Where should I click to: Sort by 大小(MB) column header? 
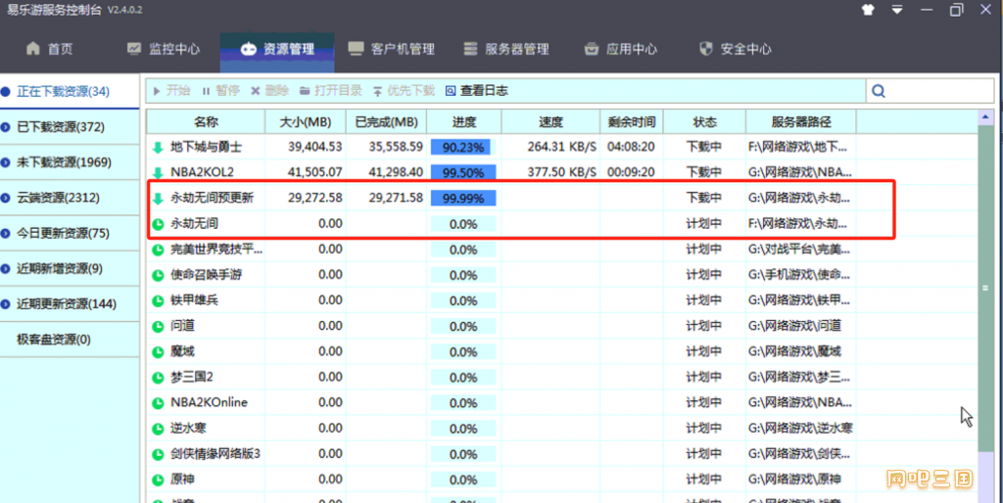[306, 121]
